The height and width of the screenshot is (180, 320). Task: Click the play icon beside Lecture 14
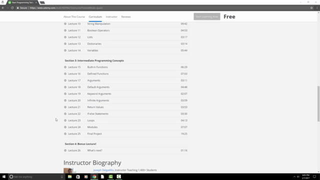click(65, 50)
